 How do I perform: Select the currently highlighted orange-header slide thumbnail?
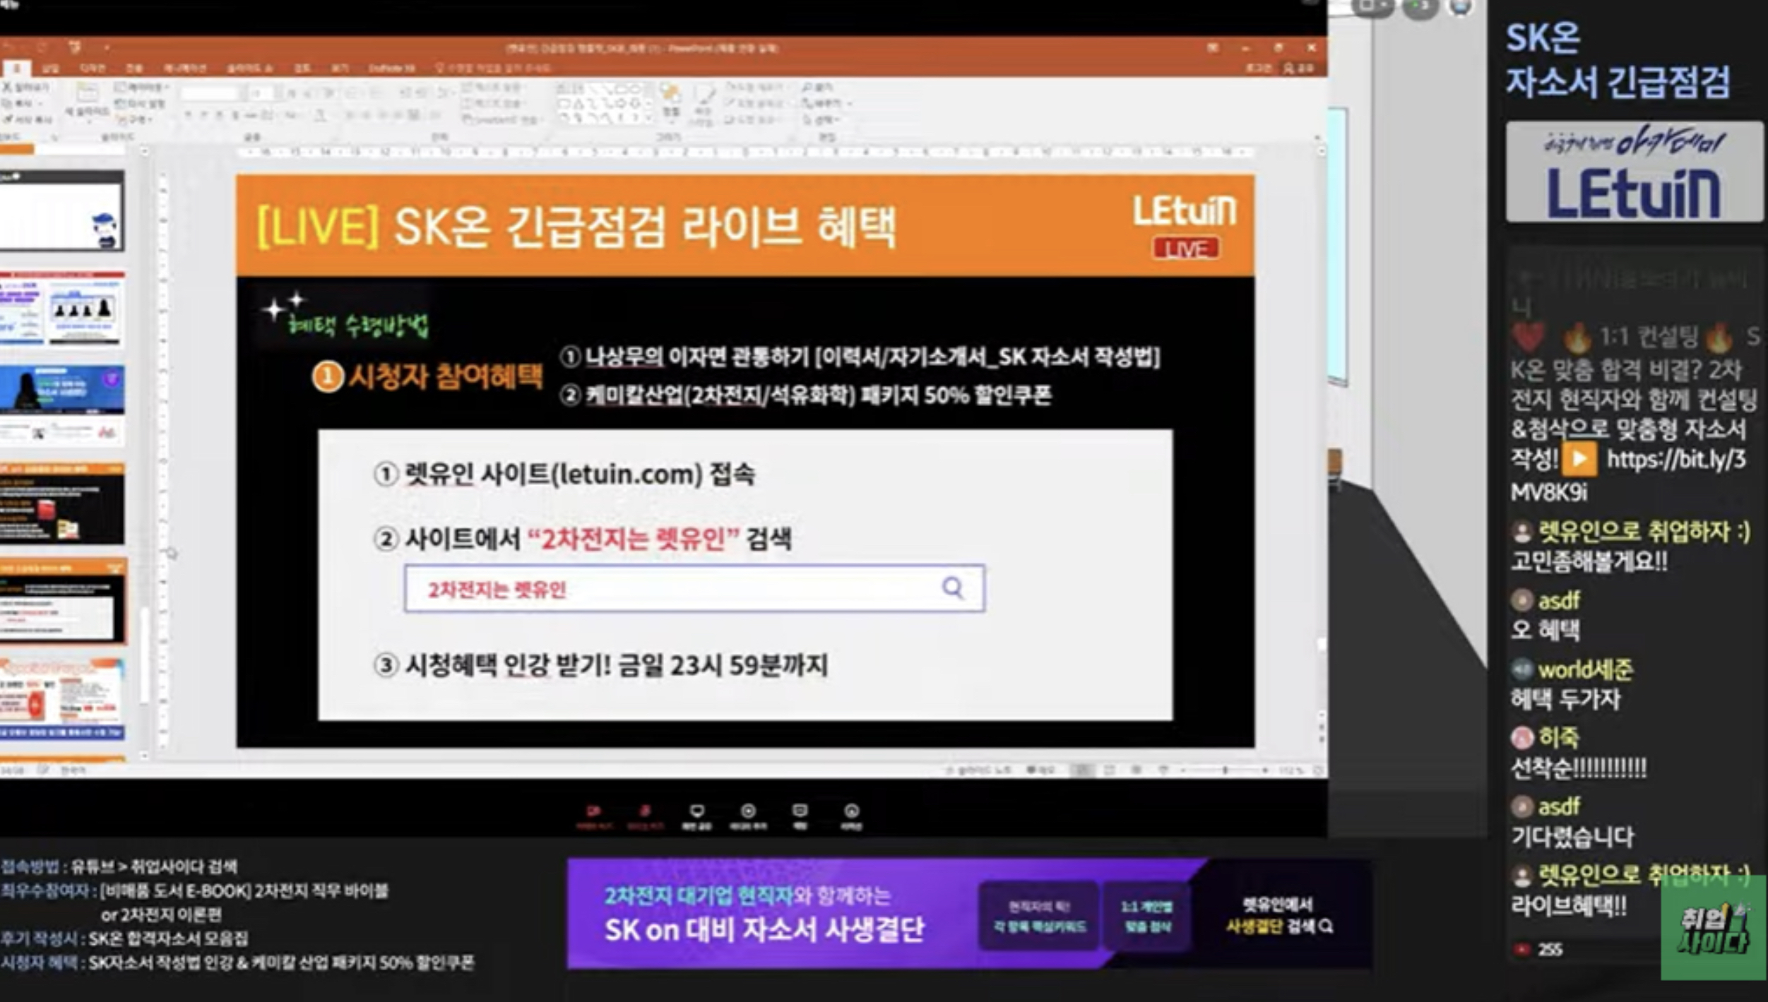click(x=62, y=602)
